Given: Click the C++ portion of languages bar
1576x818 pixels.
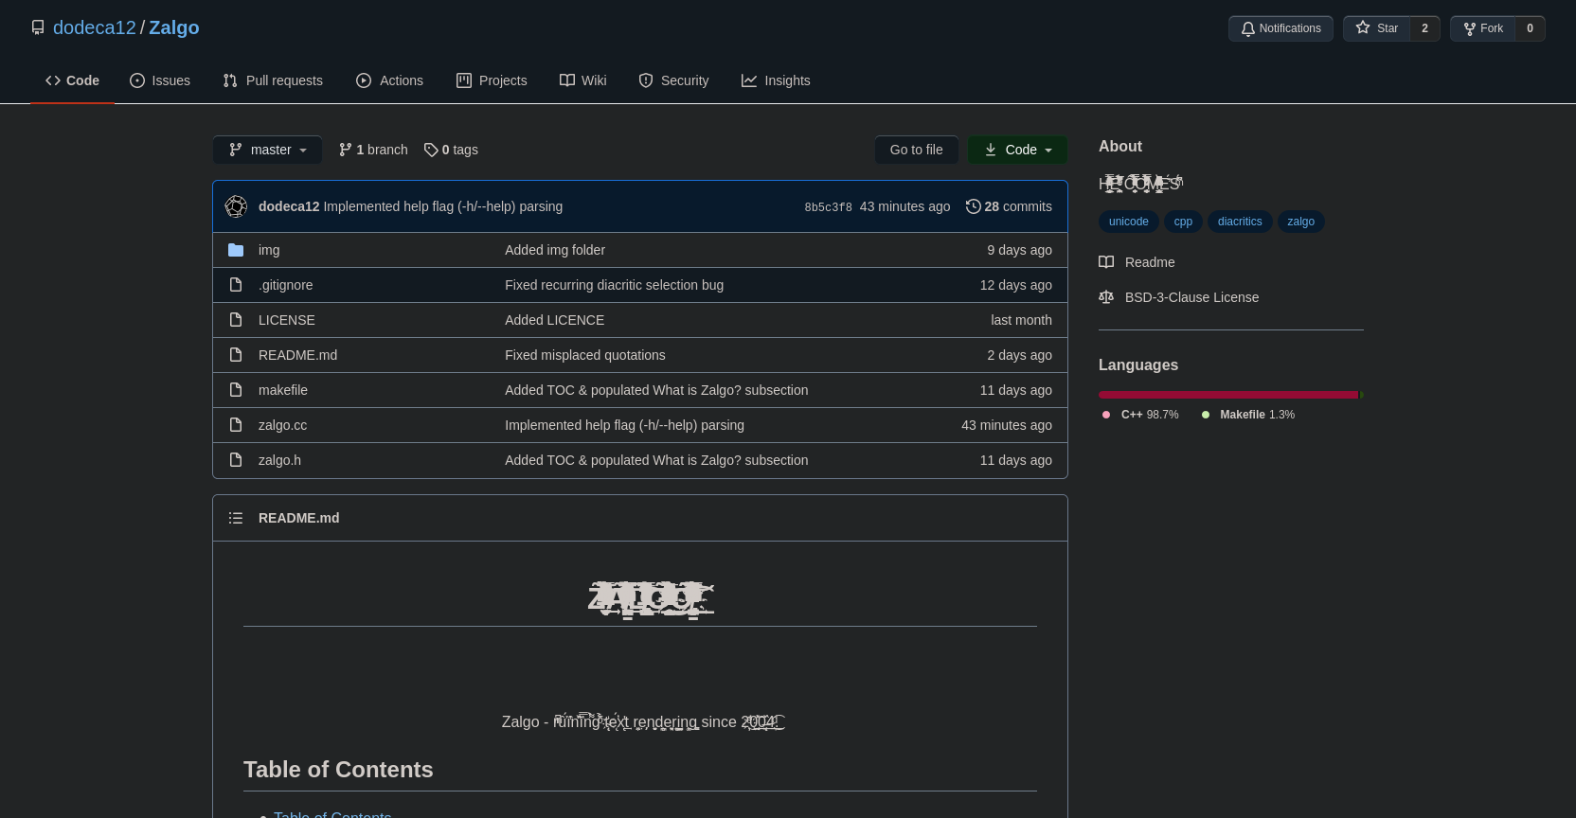Looking at the screenshot, I should (1228, 395).
